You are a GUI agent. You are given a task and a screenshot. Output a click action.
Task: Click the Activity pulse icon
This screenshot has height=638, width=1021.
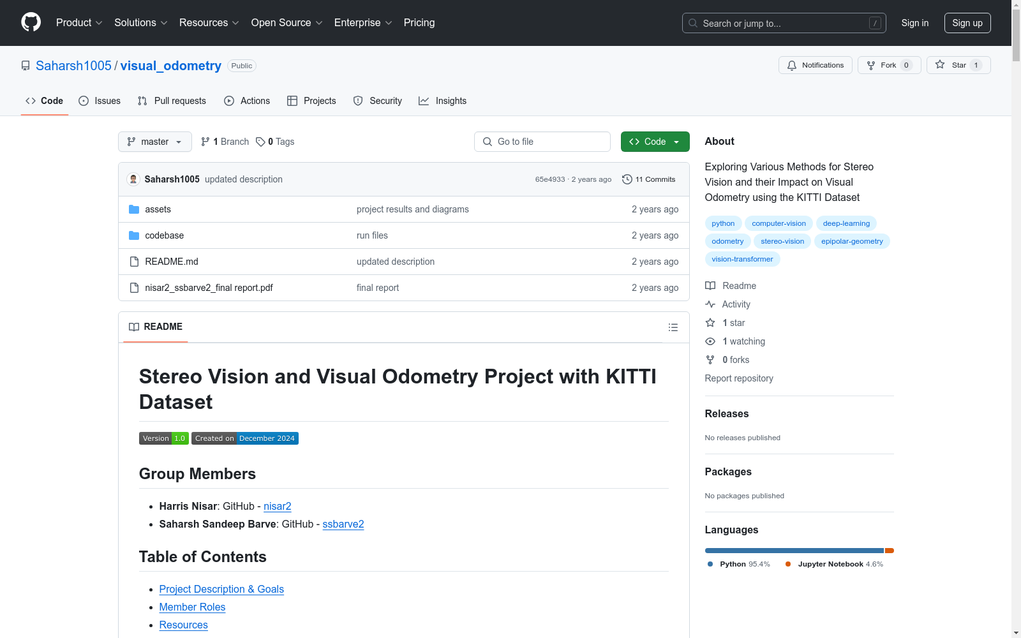tap(710, 304)
